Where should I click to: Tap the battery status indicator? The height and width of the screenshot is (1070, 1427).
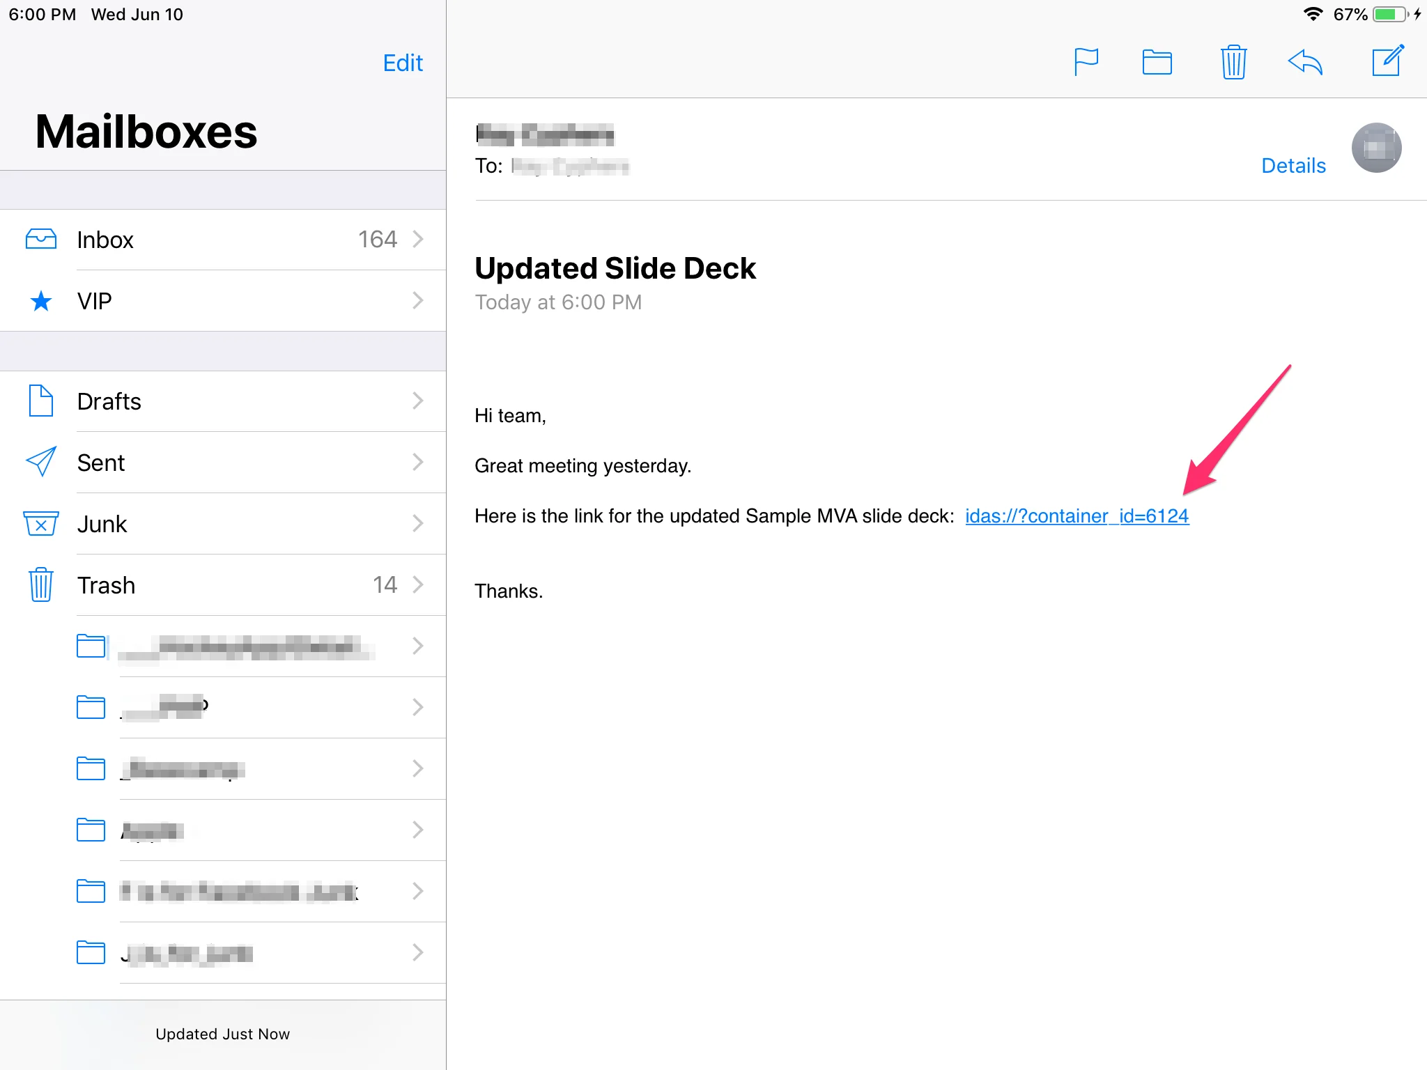1389,15
